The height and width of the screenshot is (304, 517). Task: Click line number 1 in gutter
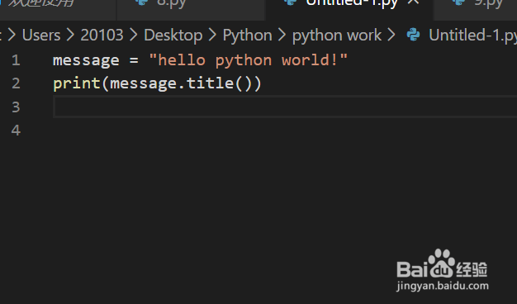click(x=16, y=60)
